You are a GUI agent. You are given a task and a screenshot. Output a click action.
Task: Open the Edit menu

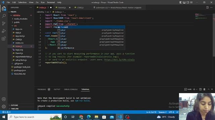pos(14,2)
